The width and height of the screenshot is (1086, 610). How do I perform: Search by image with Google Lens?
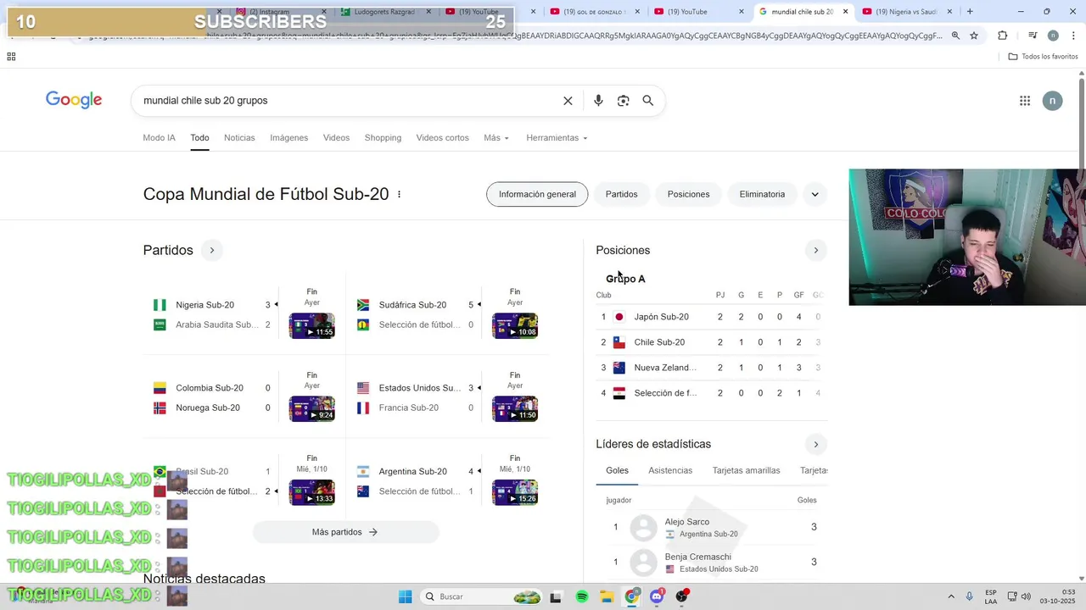click(x=624, y=101)
